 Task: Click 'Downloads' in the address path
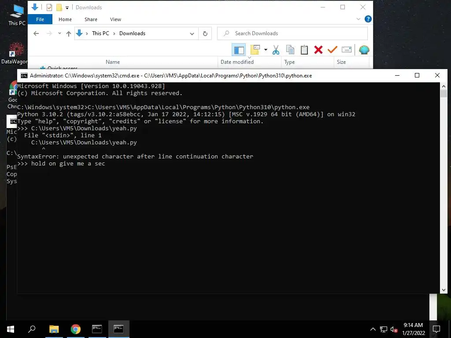(x=132, y=33)
